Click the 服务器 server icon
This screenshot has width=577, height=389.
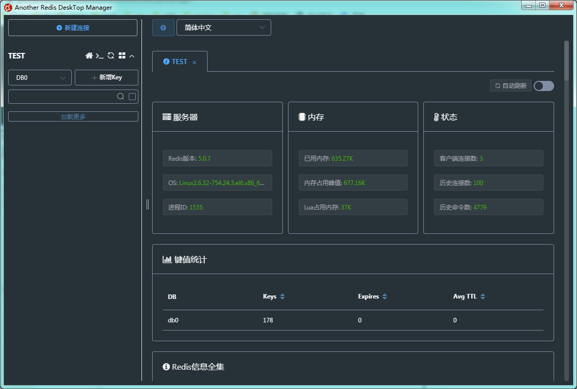pos(167,117)
